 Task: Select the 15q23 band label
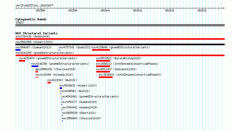click(20, 22)
